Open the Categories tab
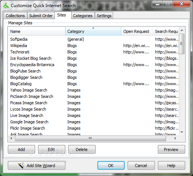Screen dimensions: 193x176 pos(83,16)
